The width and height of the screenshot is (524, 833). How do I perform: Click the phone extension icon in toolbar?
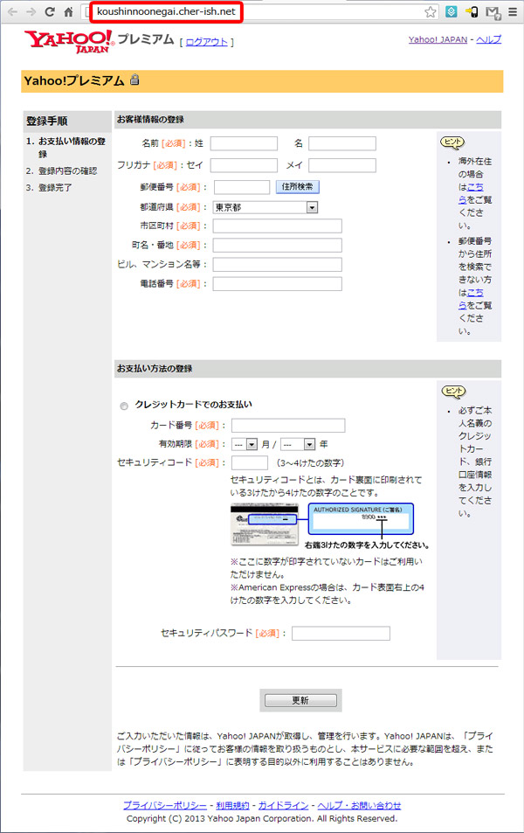tap(472, 11)
